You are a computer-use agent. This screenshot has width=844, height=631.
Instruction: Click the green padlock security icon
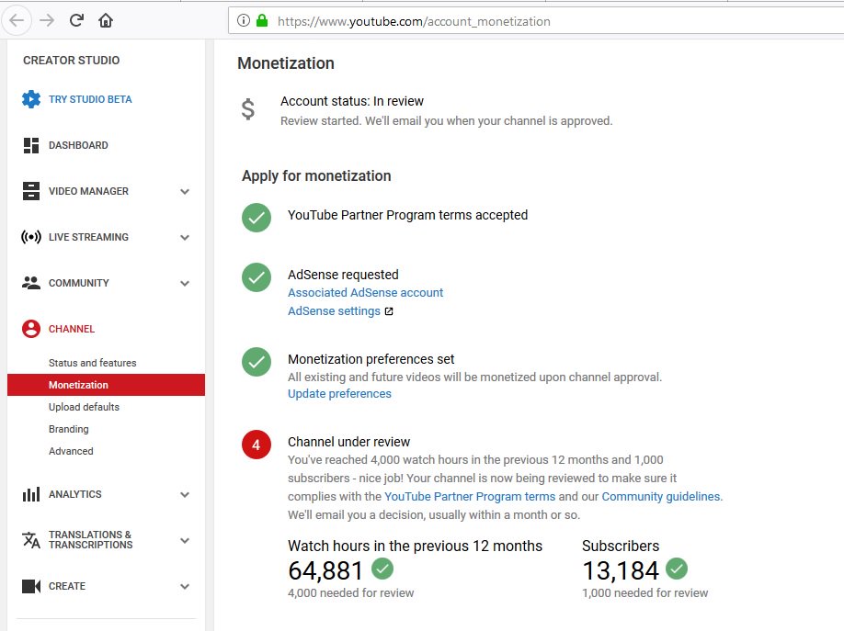[262, 20]
